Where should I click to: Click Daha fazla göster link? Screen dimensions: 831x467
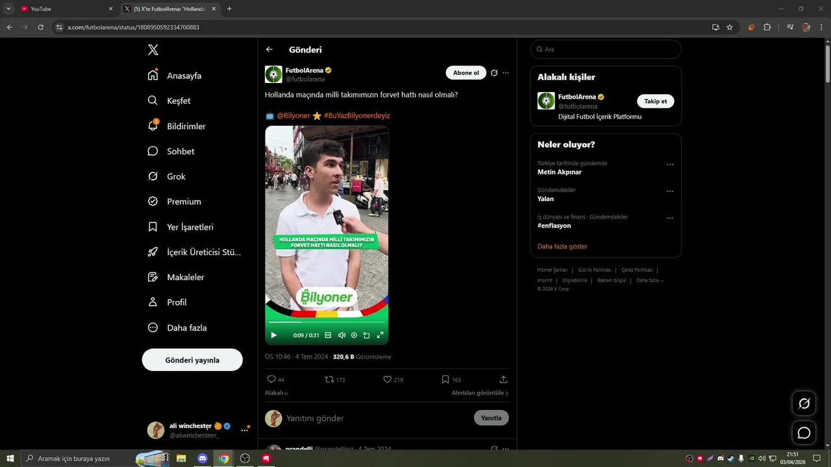point(562,246)
